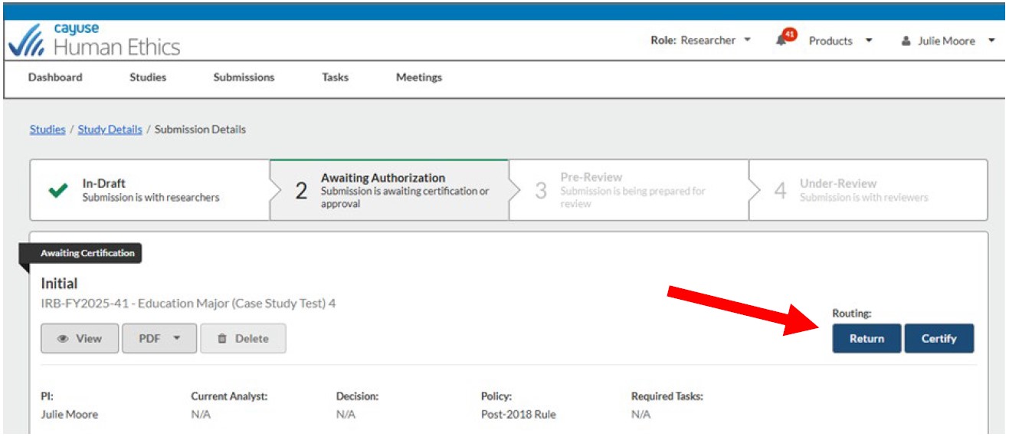Click the PI name Julie Moore

[x=69, y=415]
